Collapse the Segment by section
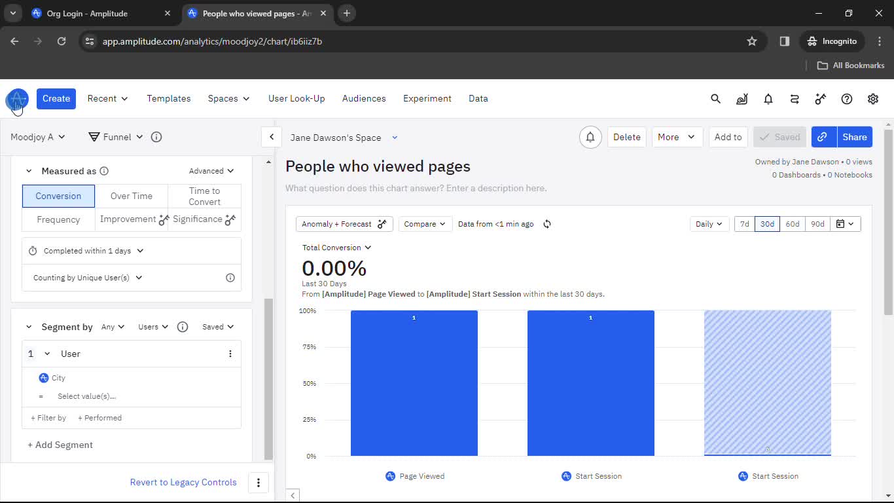Viewport: 894px width, 503px height. [29, 327]
